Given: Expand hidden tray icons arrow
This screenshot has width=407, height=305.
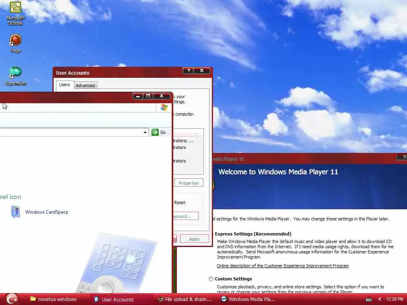Looking at the screenshot, I should (x=380, y=299).
